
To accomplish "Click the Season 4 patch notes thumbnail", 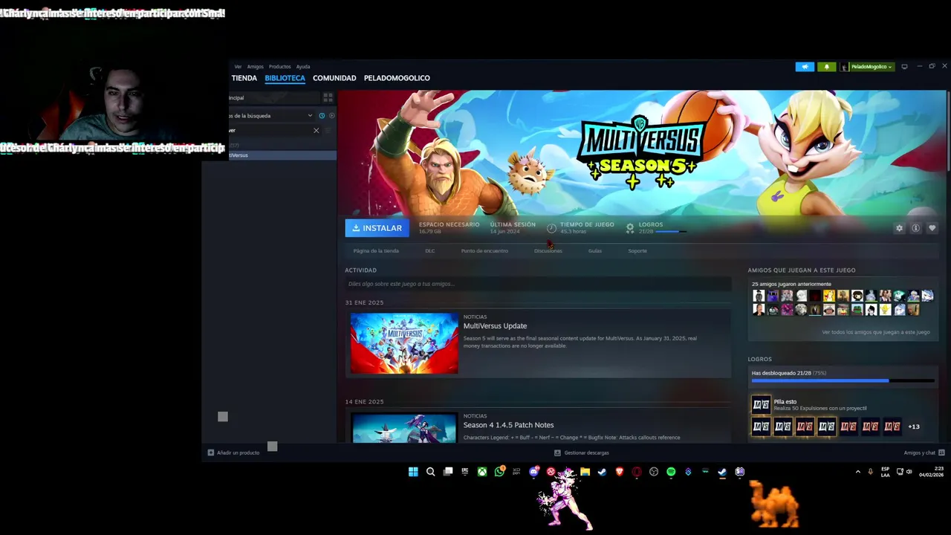I will pyautogui.click(x=404, y=428).
